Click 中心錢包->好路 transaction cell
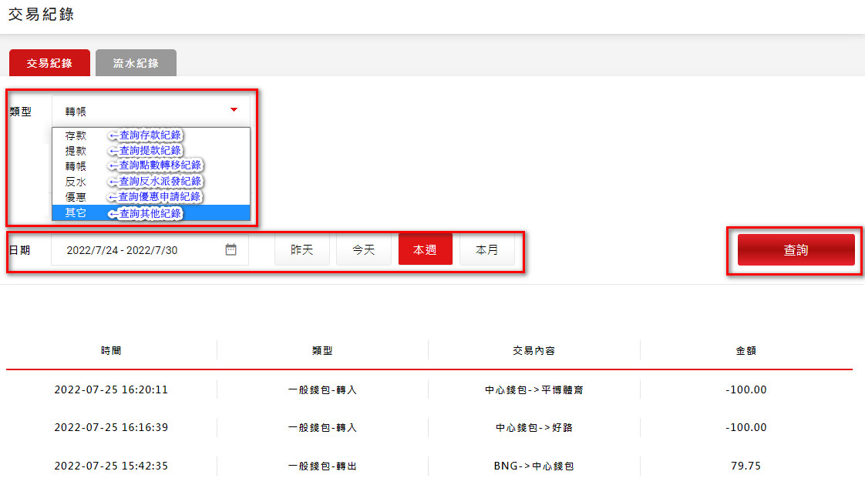This screenshot has height=488, width=865. pyautogui.click(x=534, y=427)
